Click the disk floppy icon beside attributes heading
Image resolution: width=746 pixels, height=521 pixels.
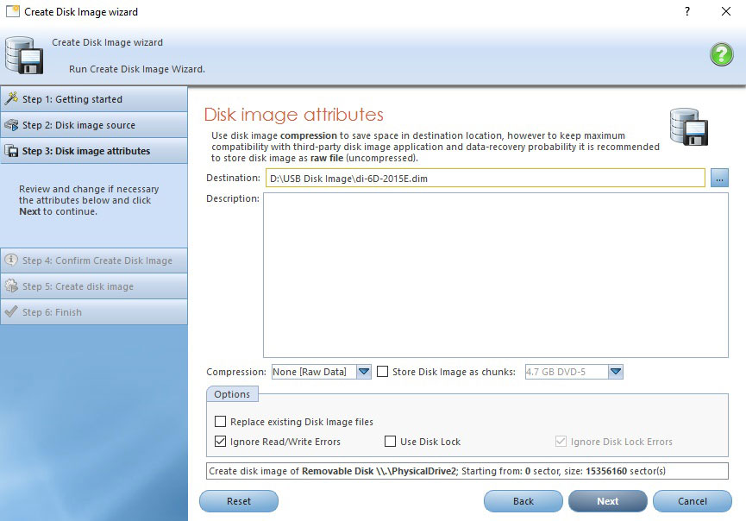pos(689,129)
